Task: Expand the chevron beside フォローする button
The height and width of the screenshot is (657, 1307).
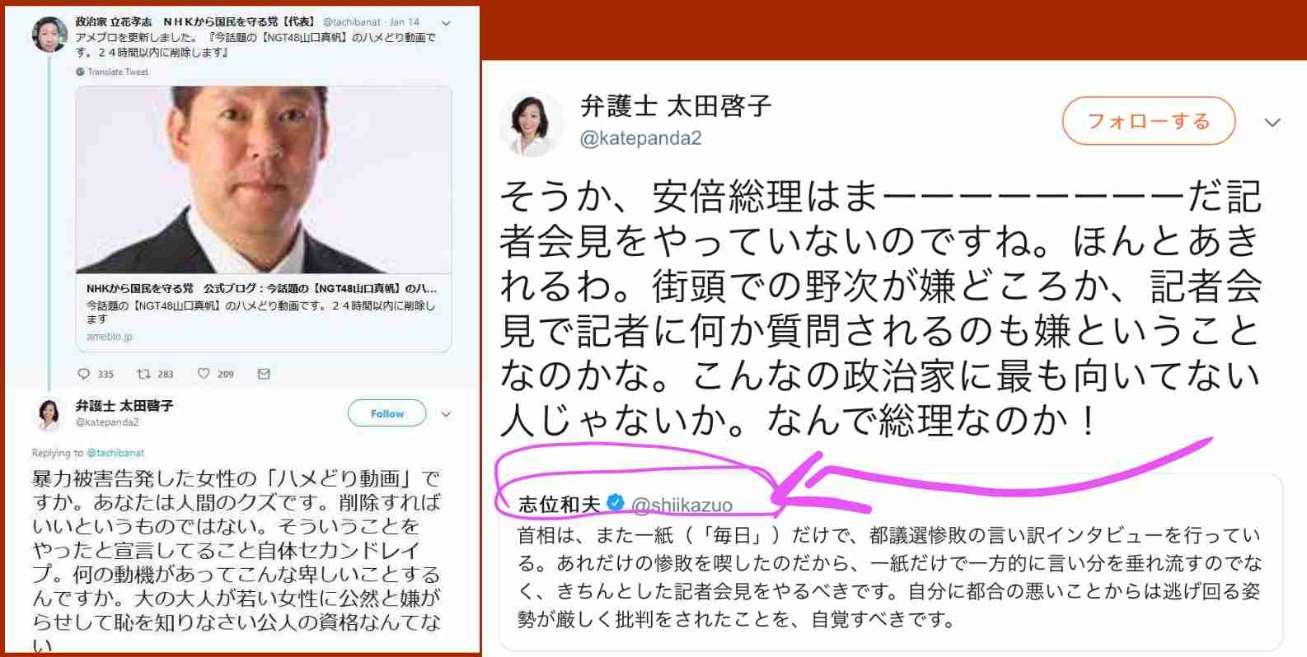Action: [x=1272, y=123]
